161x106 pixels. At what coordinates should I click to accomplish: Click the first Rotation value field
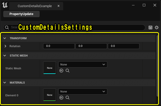(59, 46)
